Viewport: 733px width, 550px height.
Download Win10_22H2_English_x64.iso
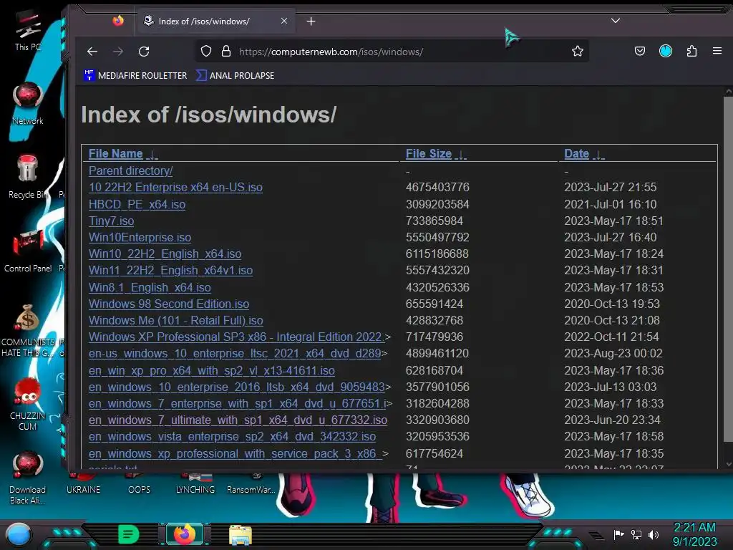click(x=165, y=254)
